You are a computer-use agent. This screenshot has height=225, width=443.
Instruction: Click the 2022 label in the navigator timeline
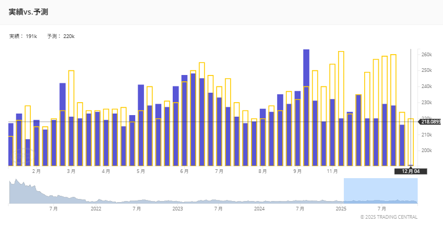click(x=95, y=208)
